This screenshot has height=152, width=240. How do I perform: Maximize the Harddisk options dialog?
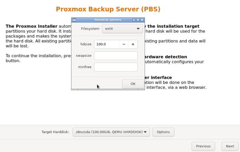(138, 20)
